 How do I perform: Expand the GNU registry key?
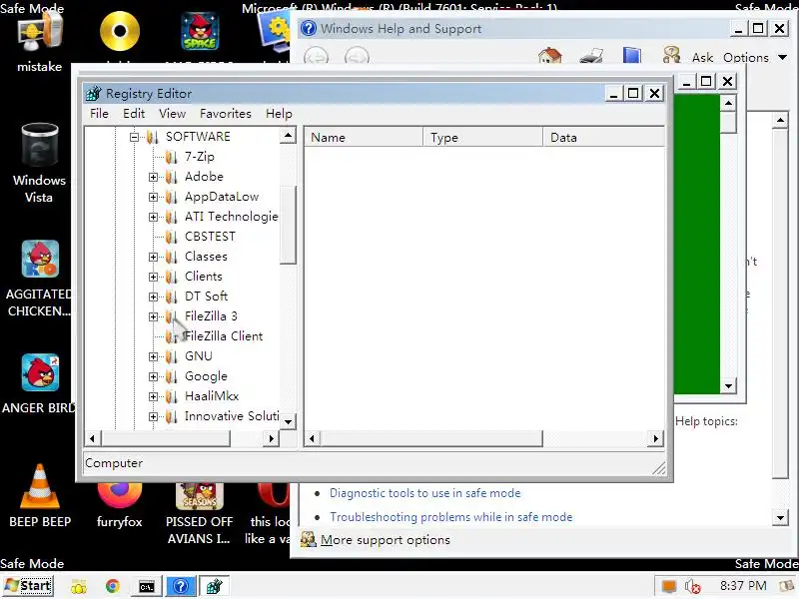153,356
